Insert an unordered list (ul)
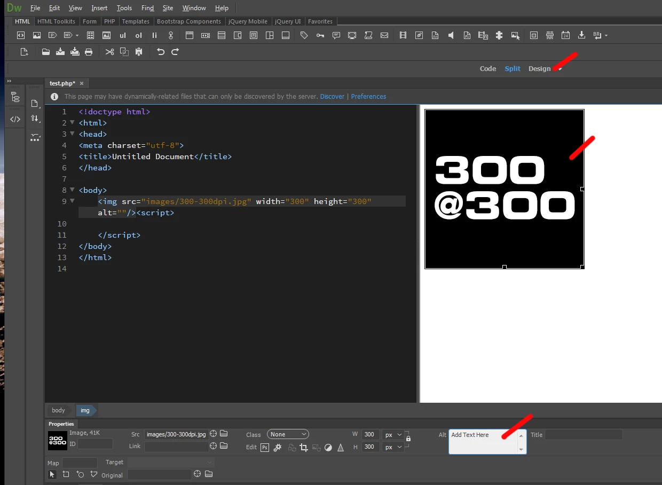This screenshot has height=485, width=662. [123, 35]
